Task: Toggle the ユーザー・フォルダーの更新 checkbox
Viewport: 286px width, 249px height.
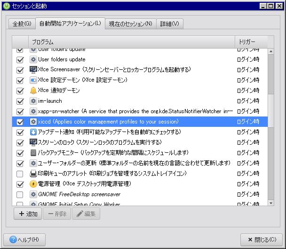Action: coord(20,163)
